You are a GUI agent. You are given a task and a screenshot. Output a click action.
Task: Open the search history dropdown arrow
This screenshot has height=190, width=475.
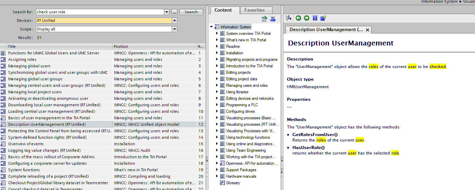[x=167, y=12]
